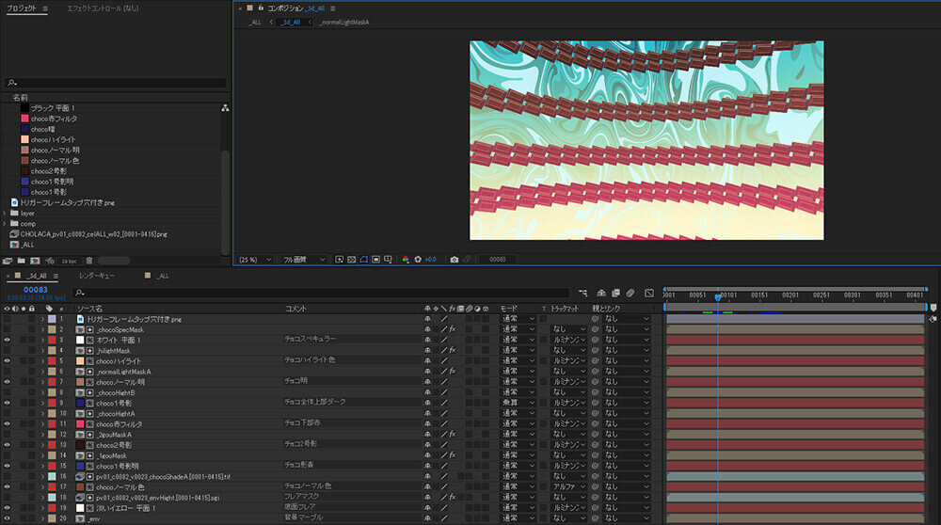Take a snapshot with the camera icon

(455, 259)
